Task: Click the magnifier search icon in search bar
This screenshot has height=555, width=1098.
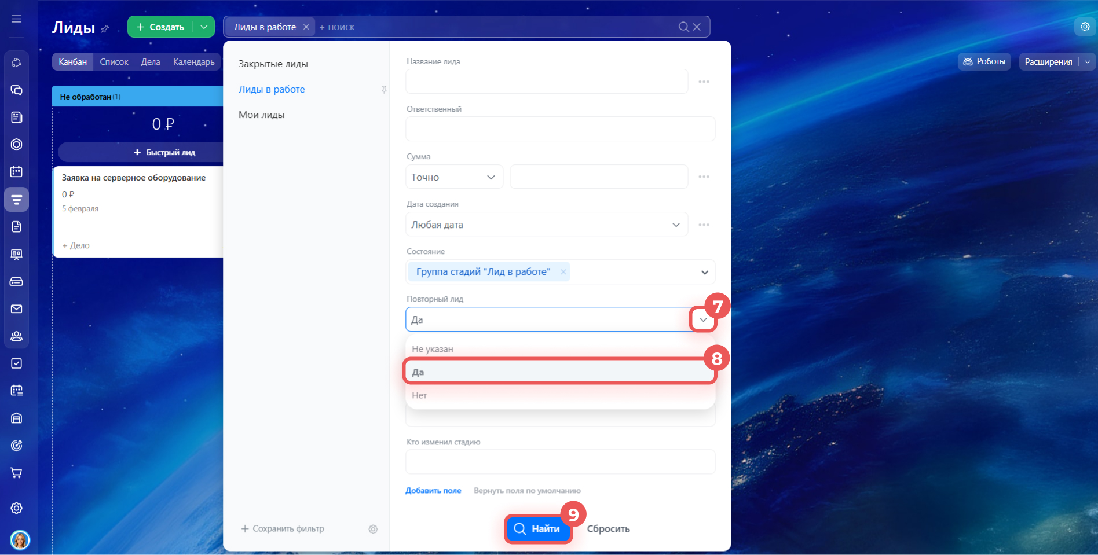Action: coord(683,27)
